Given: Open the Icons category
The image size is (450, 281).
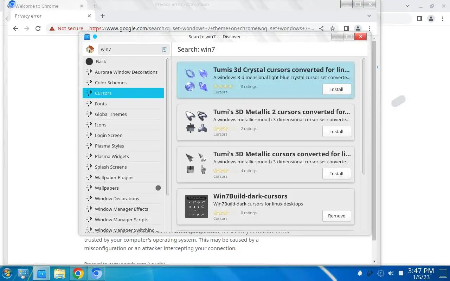Looking at the screenshot, I should [123, 125].
